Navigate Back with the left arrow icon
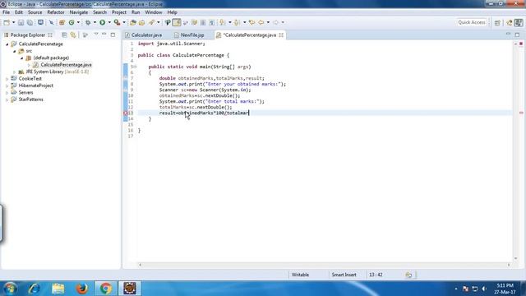Screen dimensions: 526x296 [261, 22]
